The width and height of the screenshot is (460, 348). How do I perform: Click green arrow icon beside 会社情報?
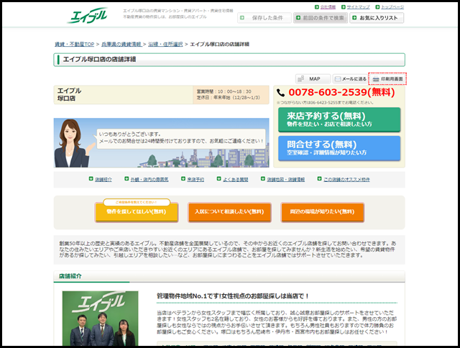coord(317,7)
